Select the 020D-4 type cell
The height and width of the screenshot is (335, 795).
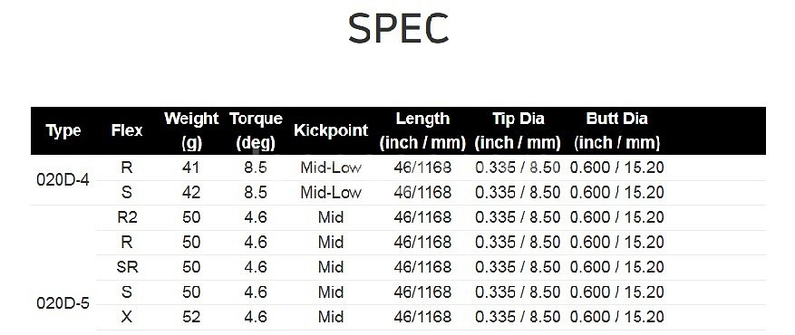(63, 179)
